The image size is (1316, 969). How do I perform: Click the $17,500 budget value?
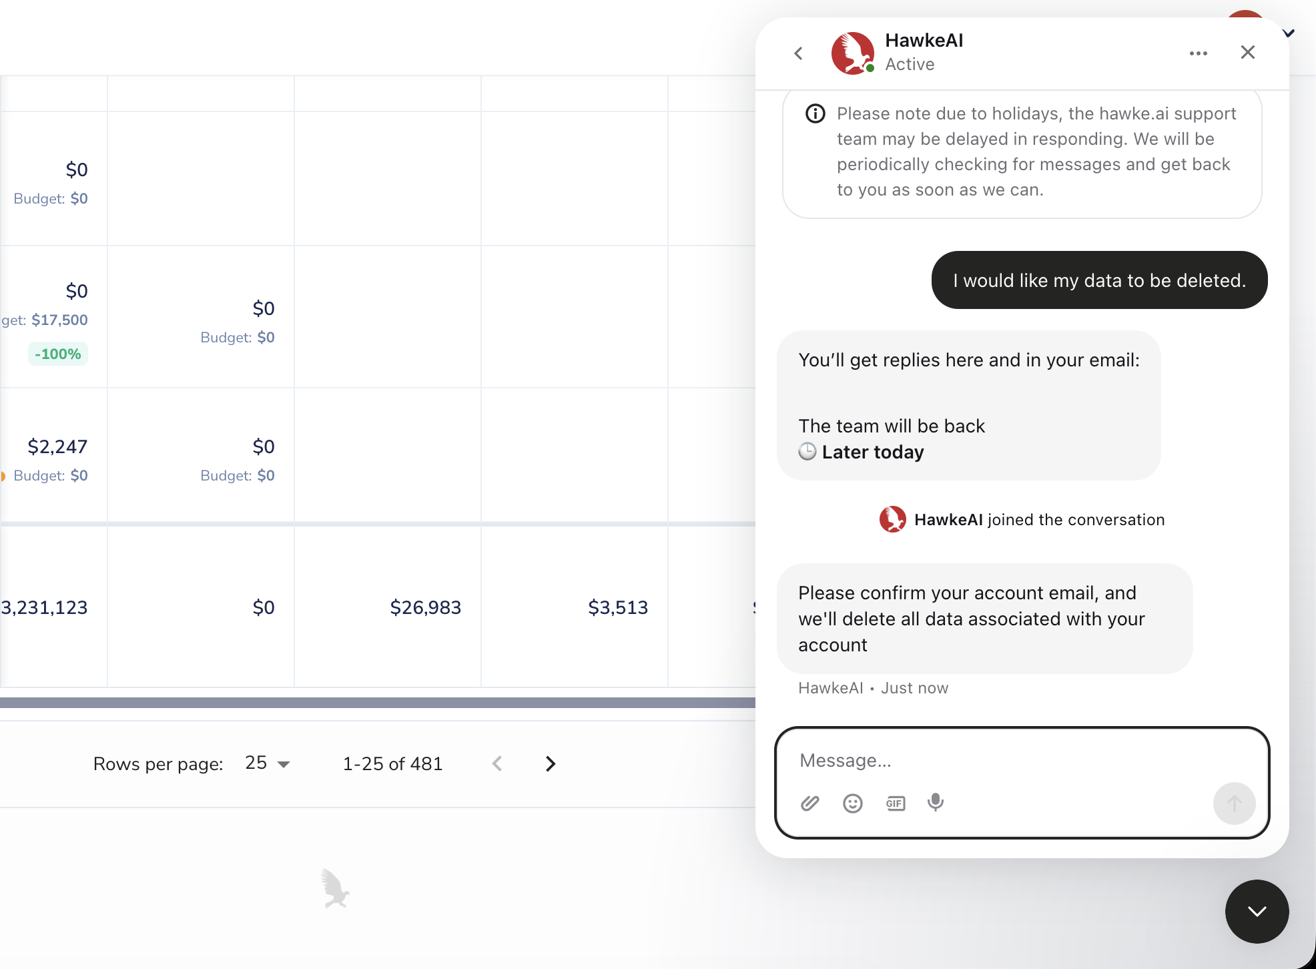59,320
